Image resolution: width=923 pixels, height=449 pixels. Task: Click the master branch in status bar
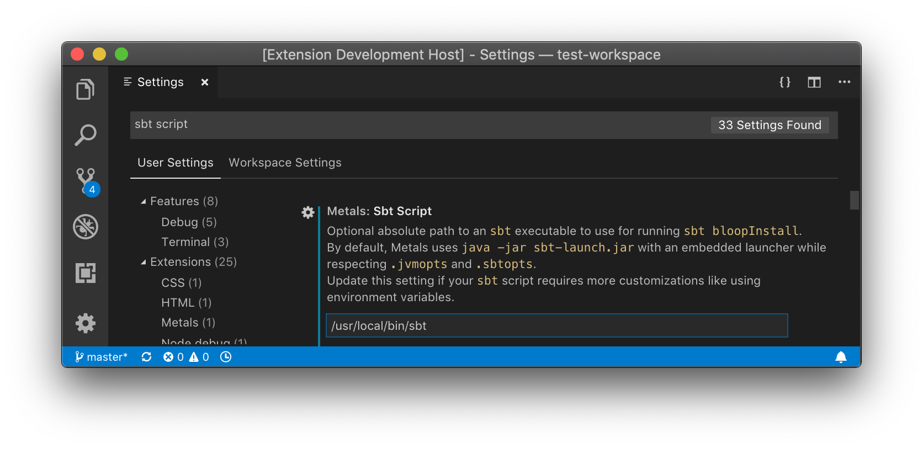click(x=101, y=357)
